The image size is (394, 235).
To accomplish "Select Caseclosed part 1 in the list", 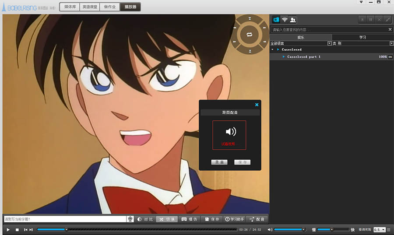I will 332,57.
